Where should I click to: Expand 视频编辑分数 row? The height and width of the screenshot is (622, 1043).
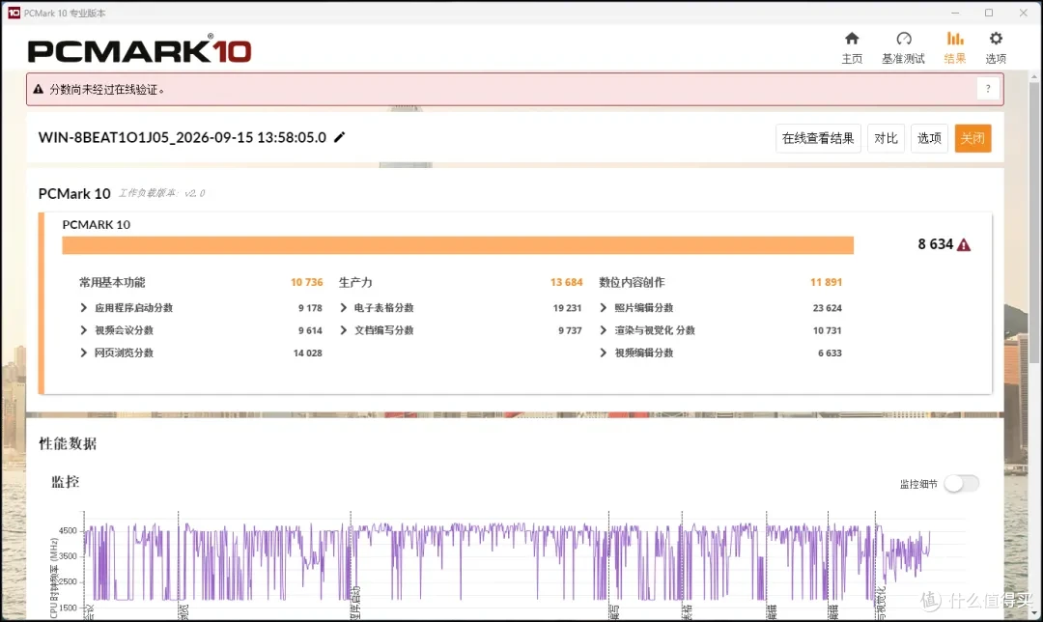[604, 353]
